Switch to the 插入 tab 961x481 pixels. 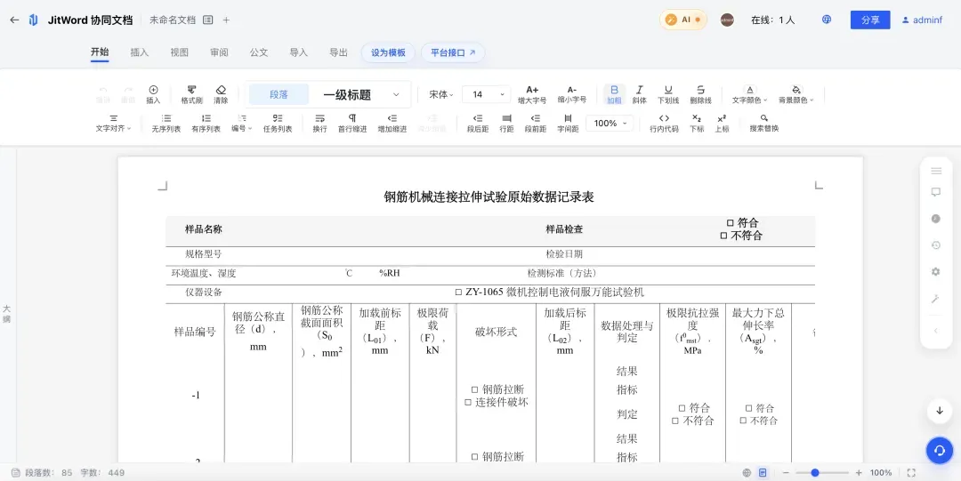140,52
